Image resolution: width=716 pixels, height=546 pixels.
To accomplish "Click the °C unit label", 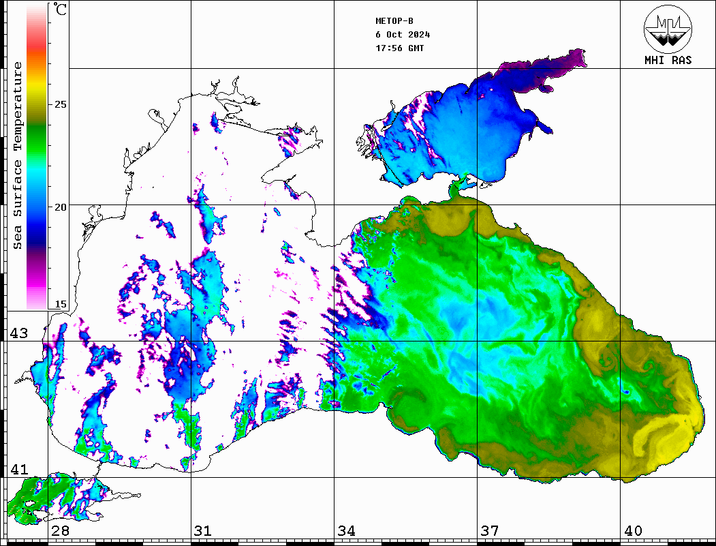I will [60, 9].
